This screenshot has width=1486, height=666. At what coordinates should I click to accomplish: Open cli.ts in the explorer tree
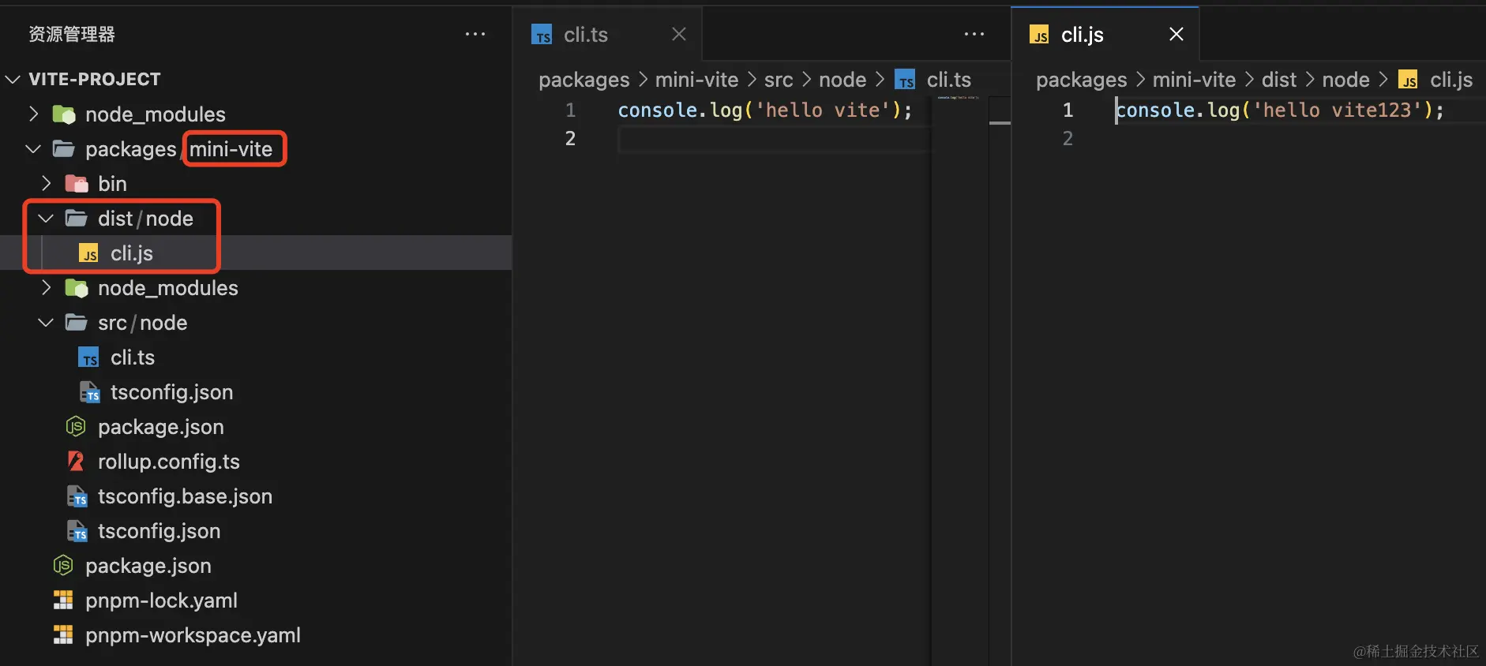(x=256, y=357)
